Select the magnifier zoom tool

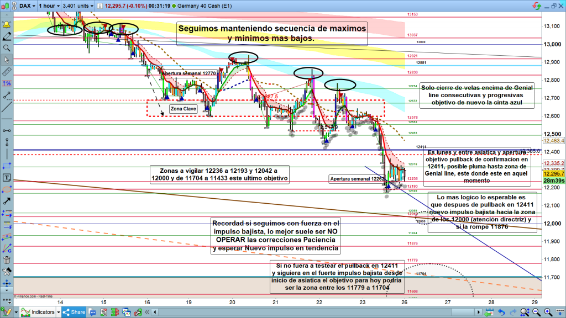pyautogui.click(x=7, y=48)
